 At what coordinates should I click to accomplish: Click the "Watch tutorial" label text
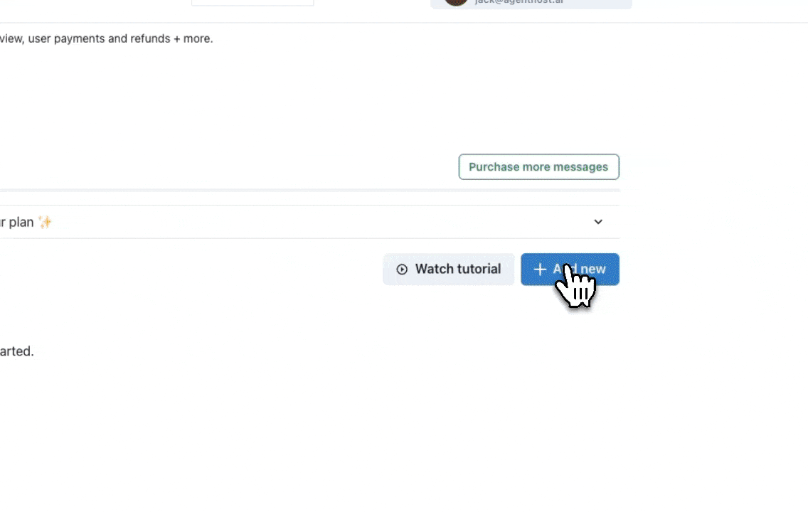(x=457, y=269)
